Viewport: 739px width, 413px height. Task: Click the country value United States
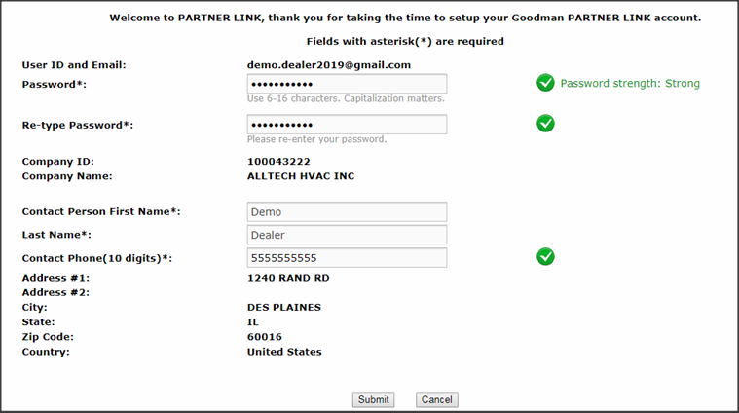coord(284,352)
